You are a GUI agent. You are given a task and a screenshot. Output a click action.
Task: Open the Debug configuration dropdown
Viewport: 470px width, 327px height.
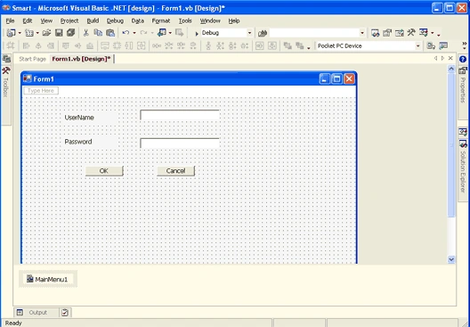coord(249,33)
